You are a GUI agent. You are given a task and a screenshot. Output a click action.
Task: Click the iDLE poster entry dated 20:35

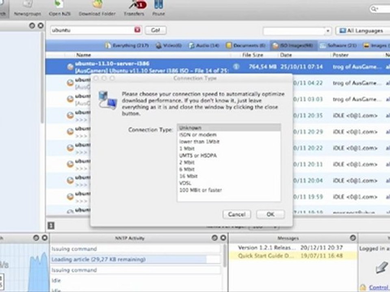tap(355, 116)
